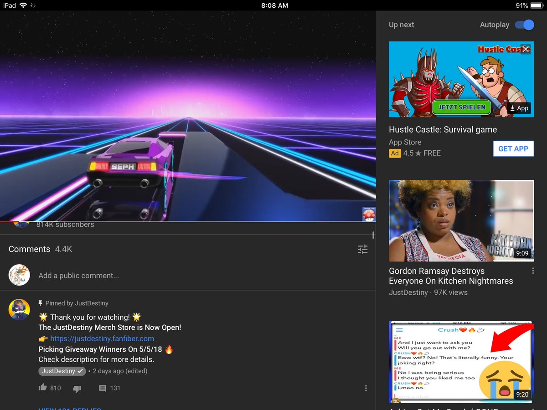The image size is (547, 410).
Task: Click the JustDestiny channel name badge
Action: coord(62,371)
